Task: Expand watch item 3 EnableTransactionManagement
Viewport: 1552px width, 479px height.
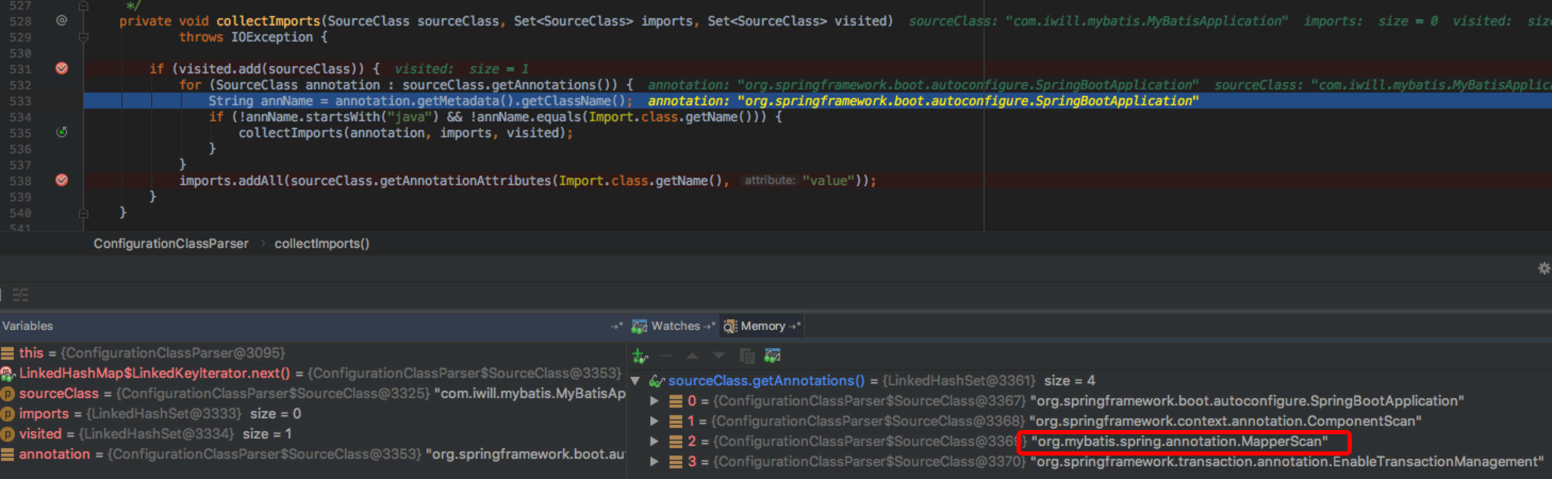Action: tap(654, 462)
